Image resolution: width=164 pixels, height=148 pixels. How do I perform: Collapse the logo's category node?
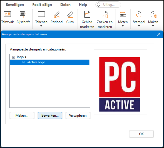pyautogui.click(x=13, y=57)
